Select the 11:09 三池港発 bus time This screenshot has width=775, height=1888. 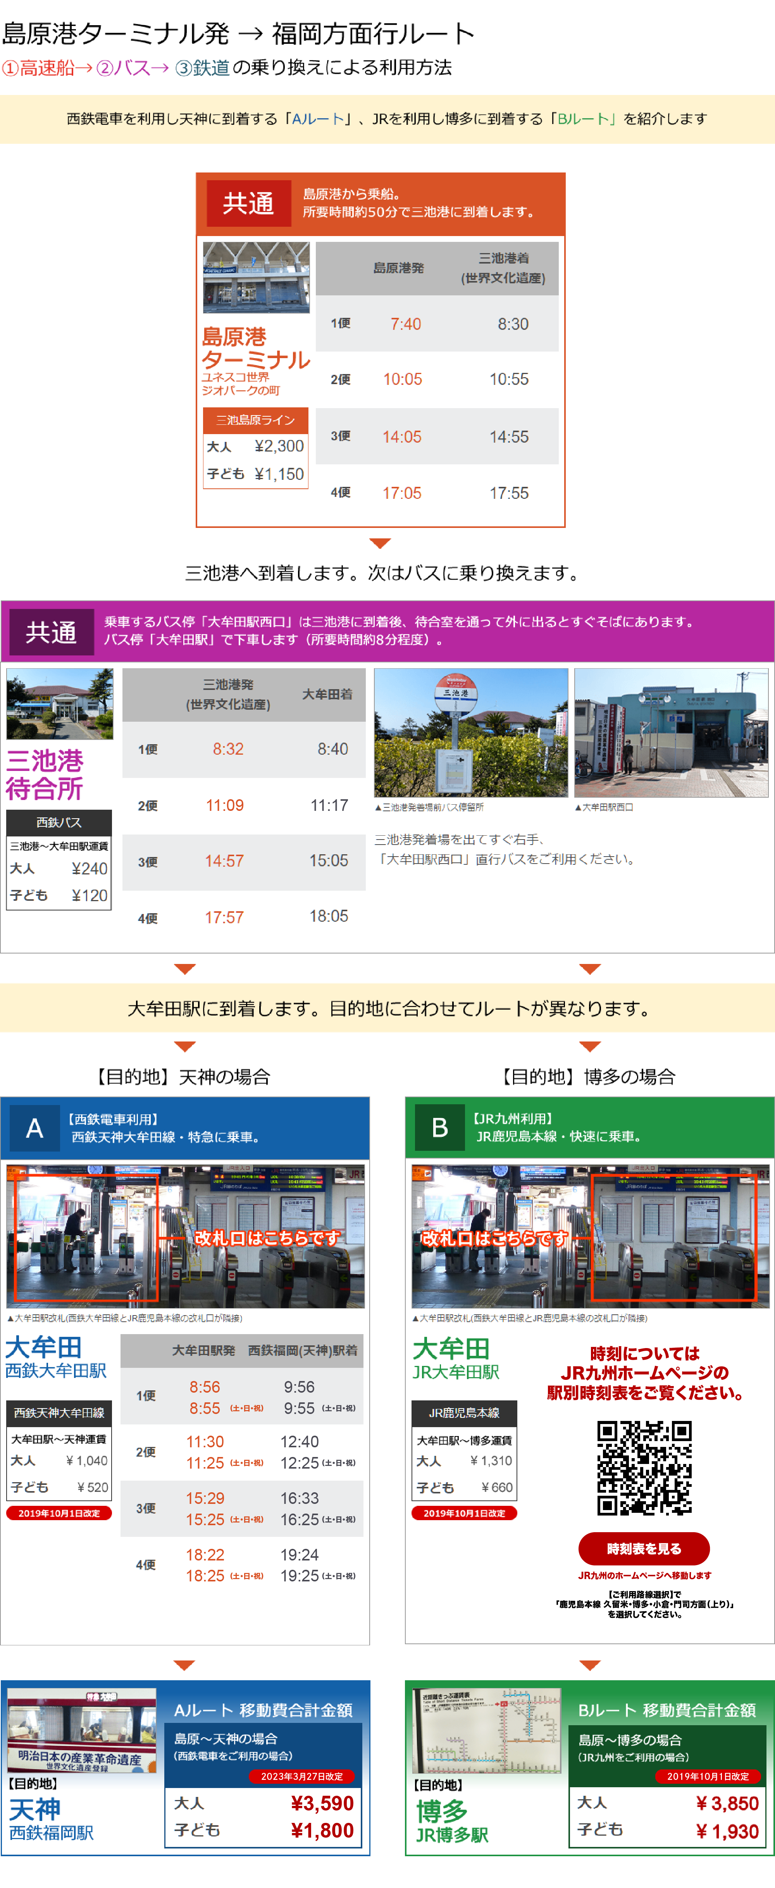coord(224,805)
